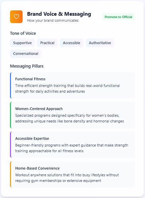Click the 'How your brand communicates' subtitle
The height and width of the screenshot is (198, 145).
click(53, 21)
